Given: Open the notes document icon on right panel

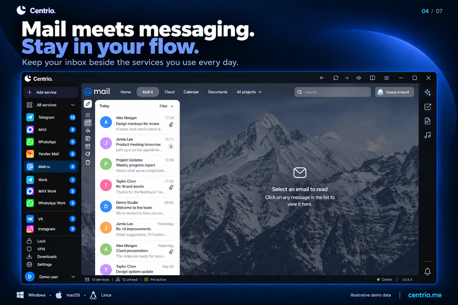Looking at the screenshot, I should (427, 121).
